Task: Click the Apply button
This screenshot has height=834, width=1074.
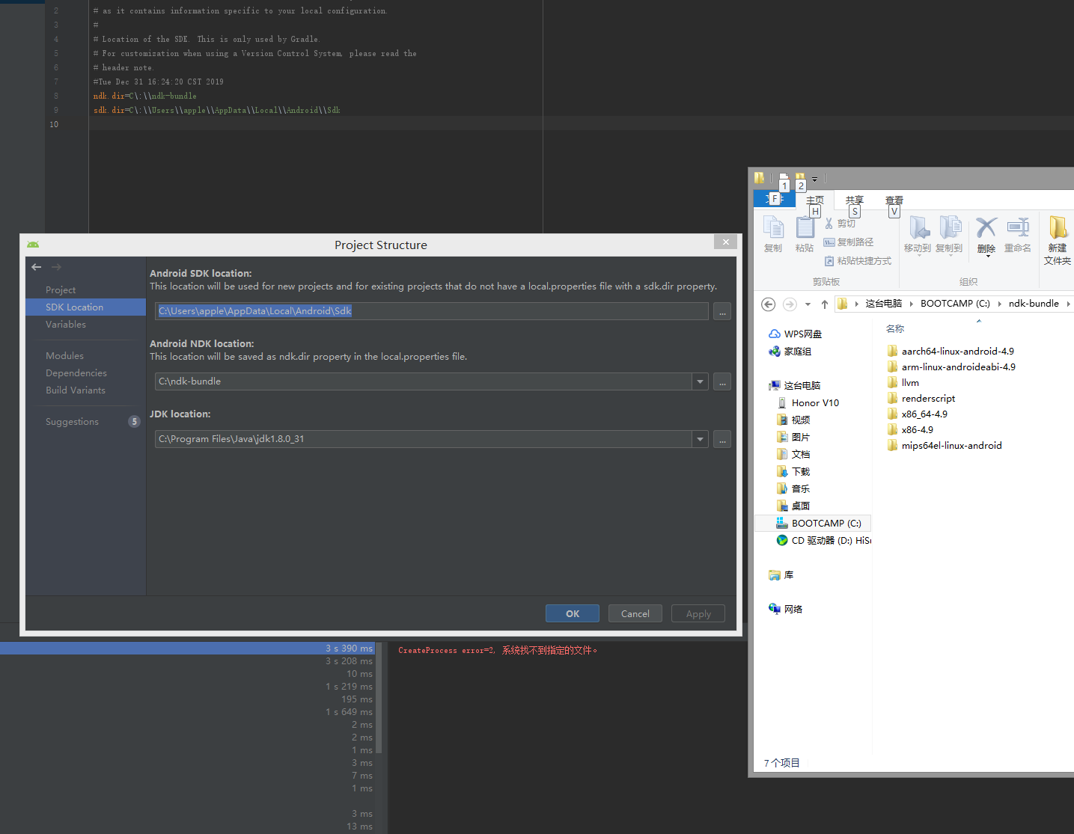Action: 697,613
